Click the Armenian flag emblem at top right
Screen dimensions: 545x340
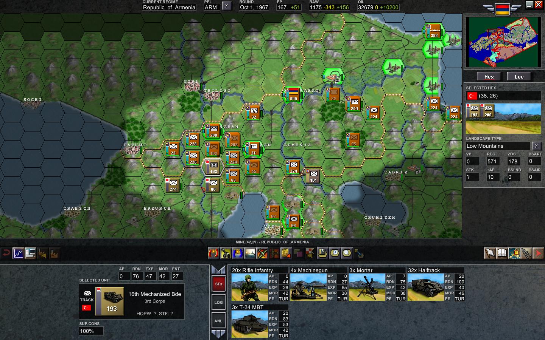[502, 10]
